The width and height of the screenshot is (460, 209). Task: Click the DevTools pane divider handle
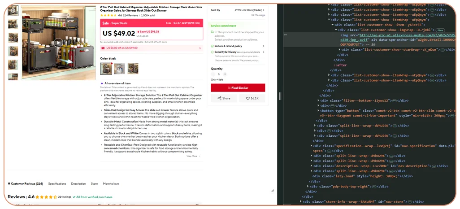point(280,96)
